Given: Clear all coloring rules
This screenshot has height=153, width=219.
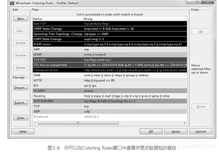Looking at the screenshot, I should [x=21, y=118].
